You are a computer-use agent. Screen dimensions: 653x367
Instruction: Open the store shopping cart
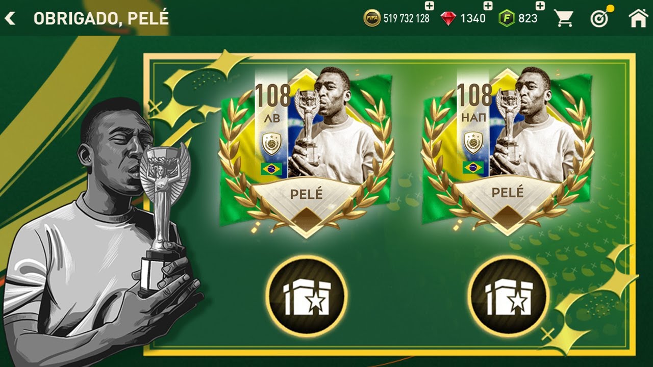click(564, 19)
